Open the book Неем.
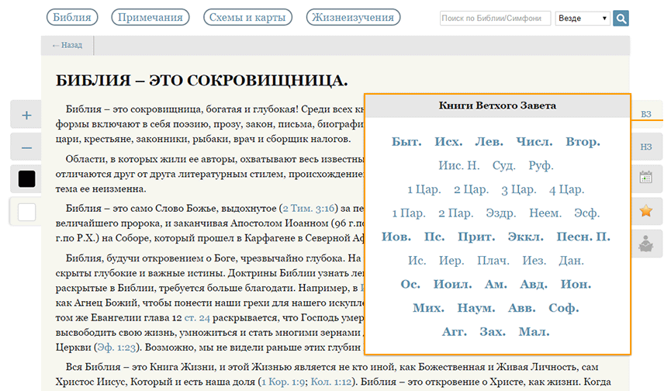This screenshot has width=671, height=391. pyautogui.click(x=545, y=213)
